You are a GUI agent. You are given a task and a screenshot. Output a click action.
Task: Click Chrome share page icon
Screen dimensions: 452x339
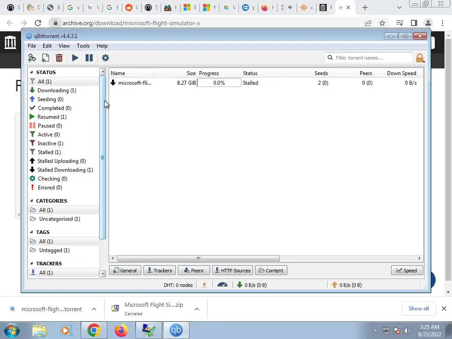(x=368, y=23)
